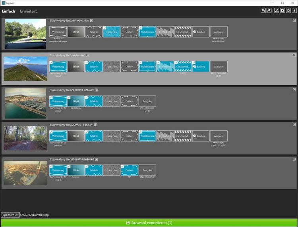Show file info icon beside 20140810-0234.JPG
This screenshot has width=298, height=227.
[x=97, y=90]
